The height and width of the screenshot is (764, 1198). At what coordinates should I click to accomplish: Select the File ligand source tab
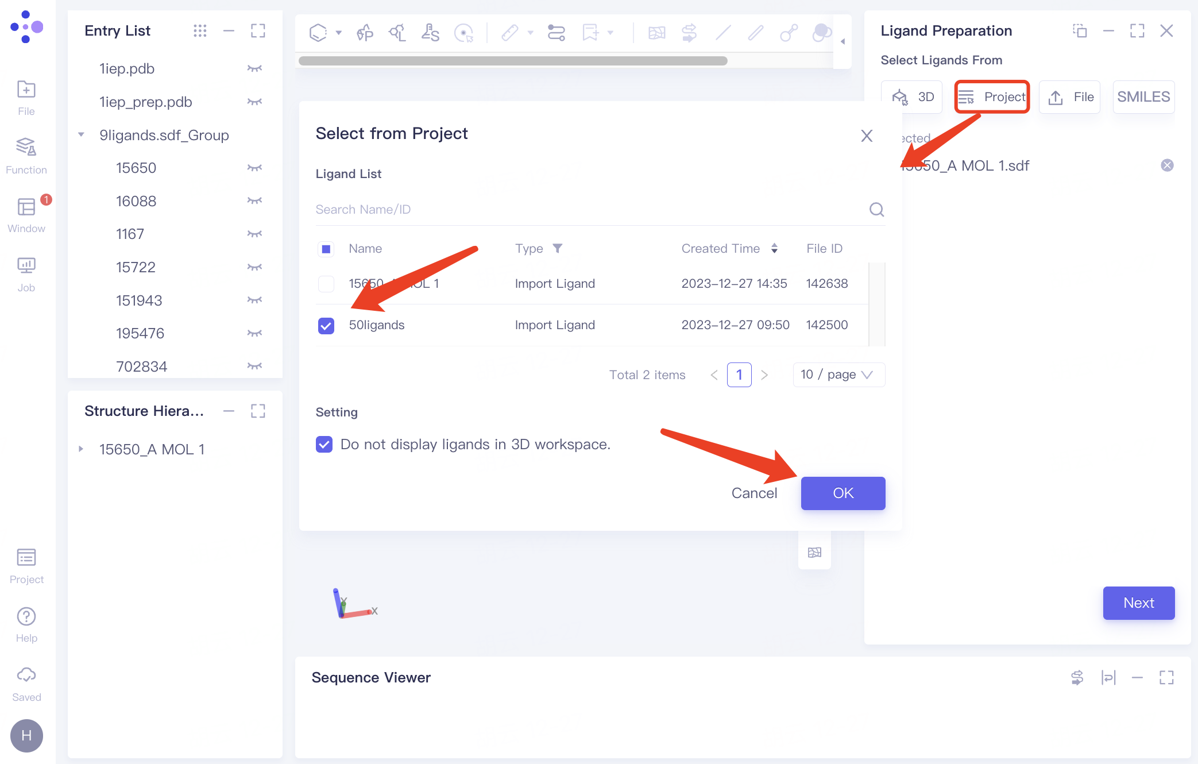[1070, 97]
